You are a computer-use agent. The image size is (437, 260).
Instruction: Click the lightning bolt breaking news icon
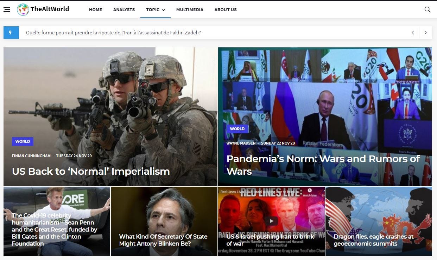11,33
